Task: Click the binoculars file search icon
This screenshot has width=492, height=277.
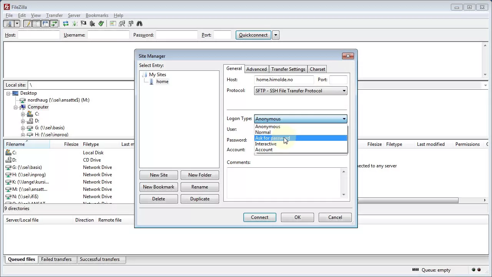Action: pos(140,23)
